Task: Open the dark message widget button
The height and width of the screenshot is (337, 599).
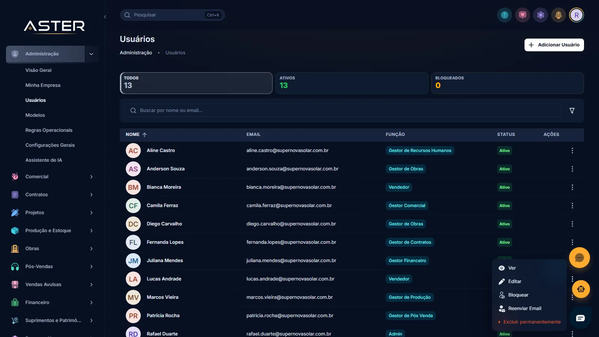Action: 580,318
